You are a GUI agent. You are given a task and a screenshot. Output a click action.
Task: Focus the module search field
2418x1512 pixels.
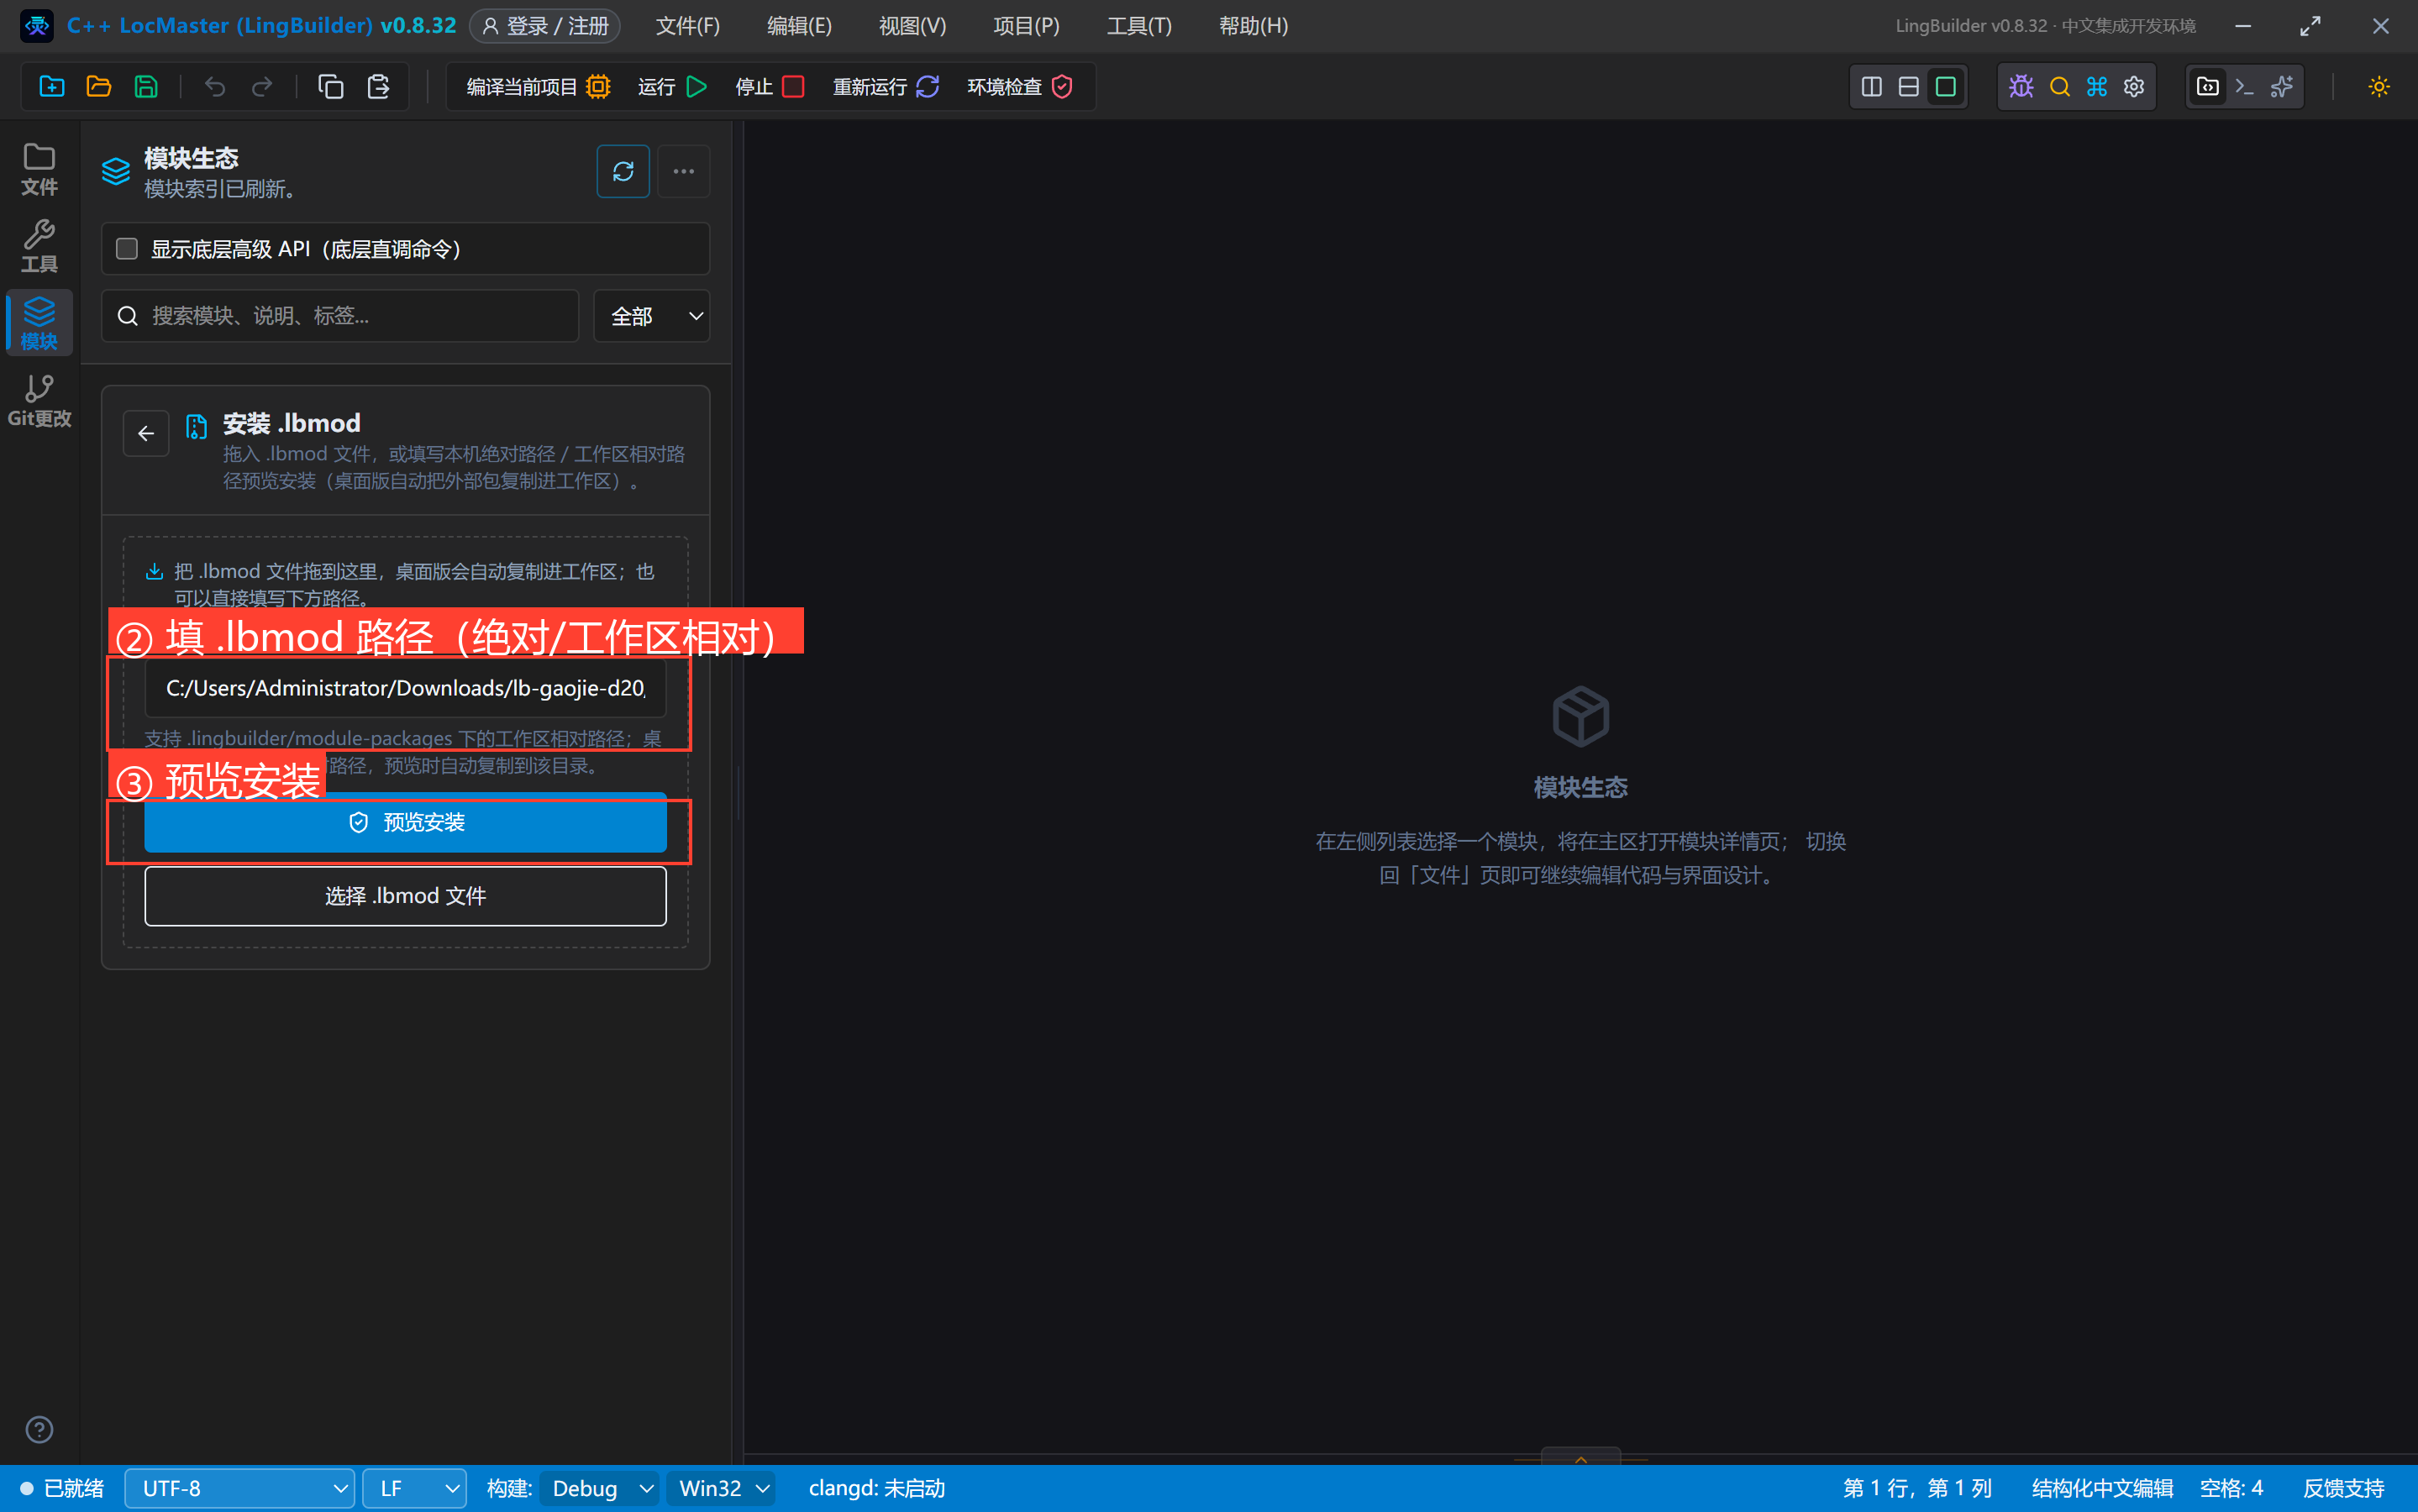(340, 316)
